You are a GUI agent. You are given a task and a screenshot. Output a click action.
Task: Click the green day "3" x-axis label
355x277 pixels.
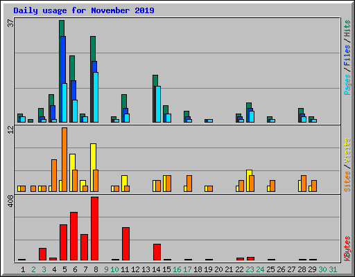click(x=44, y=269)
